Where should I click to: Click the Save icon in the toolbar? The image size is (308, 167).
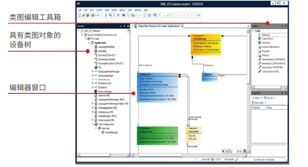pos(88,15)
